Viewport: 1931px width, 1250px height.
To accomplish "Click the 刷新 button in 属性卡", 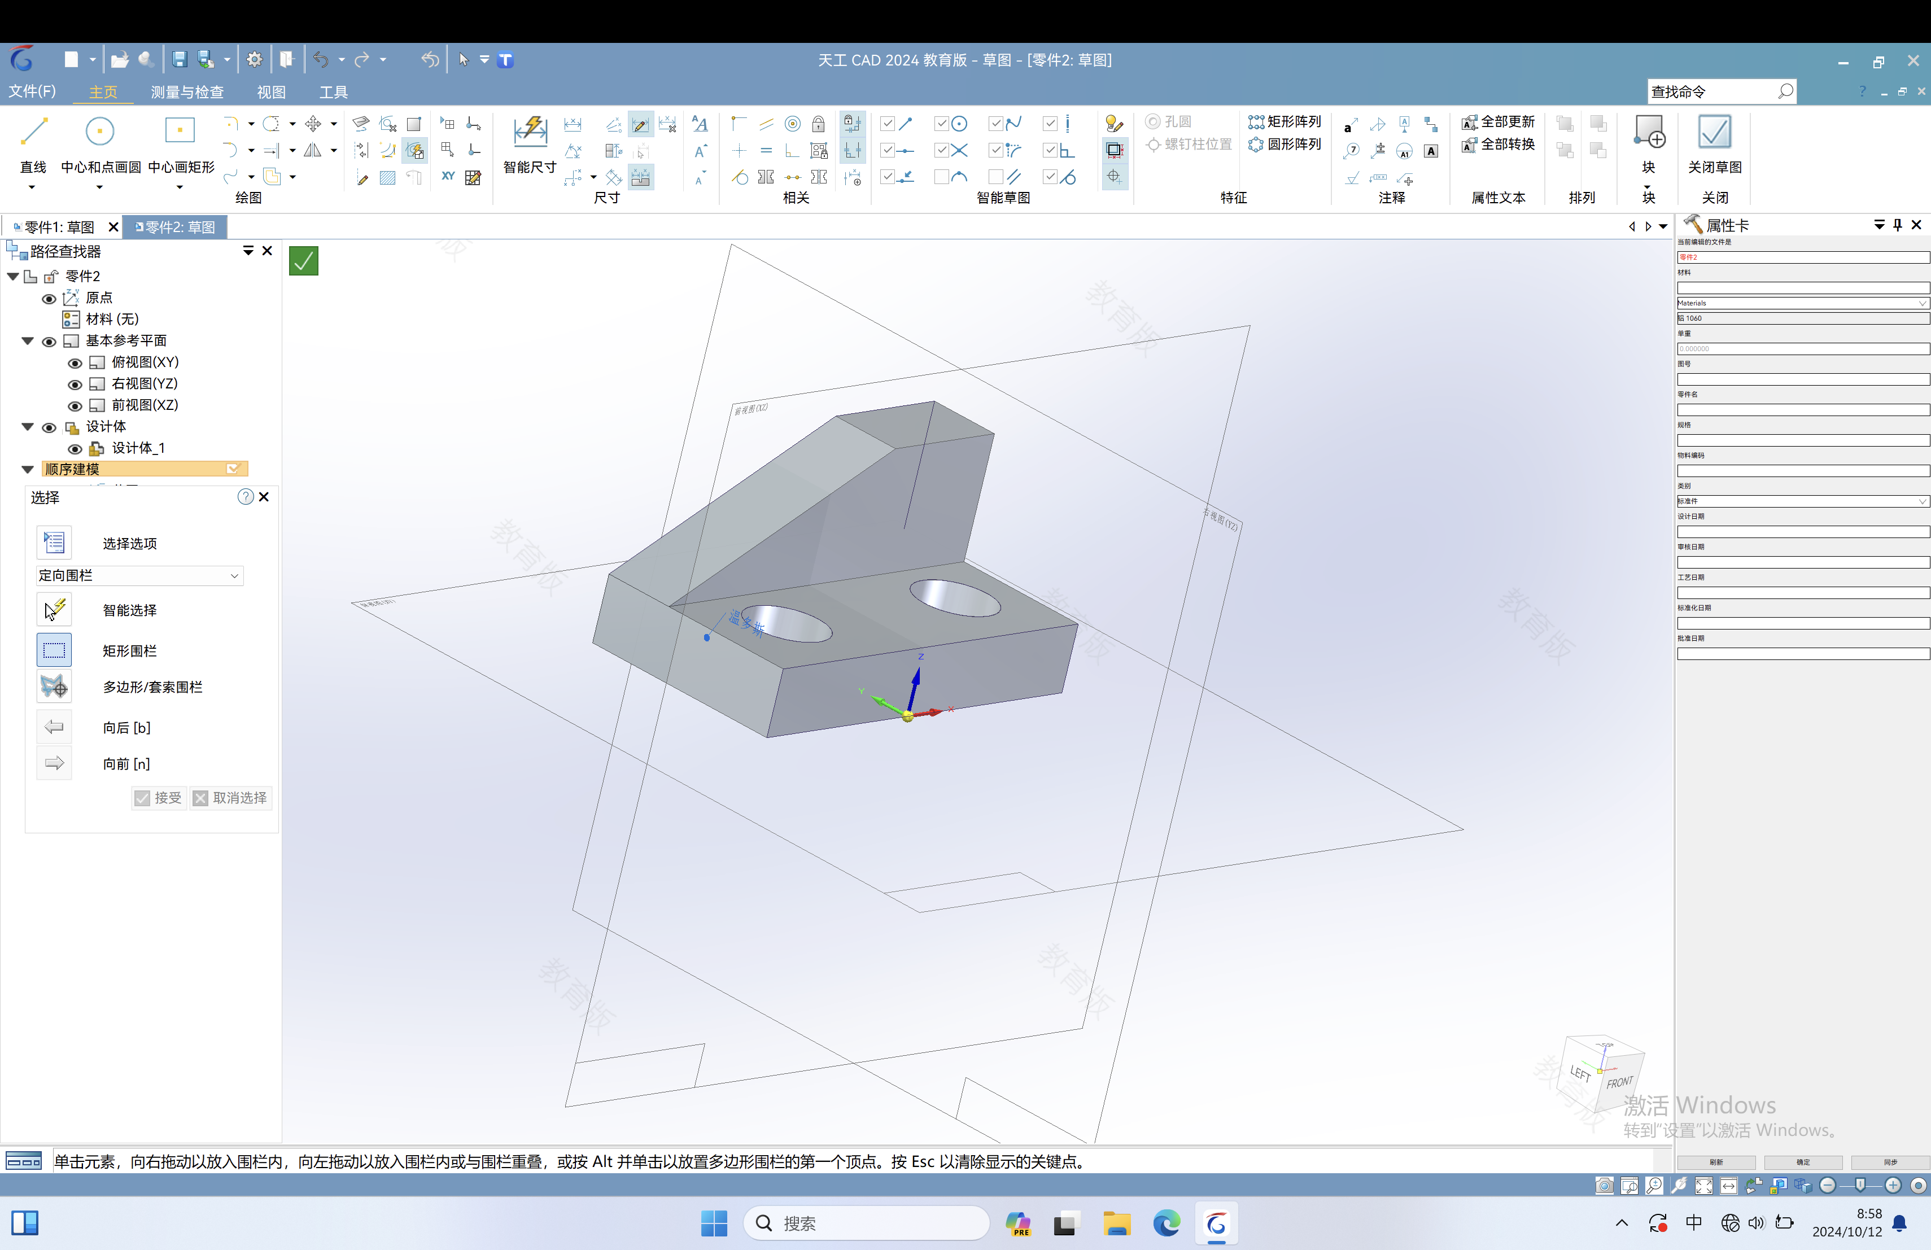I will 1716,1162.
